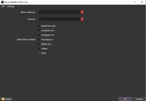
Task: Close the BitcoinADDER window
Action: point(142,2)
